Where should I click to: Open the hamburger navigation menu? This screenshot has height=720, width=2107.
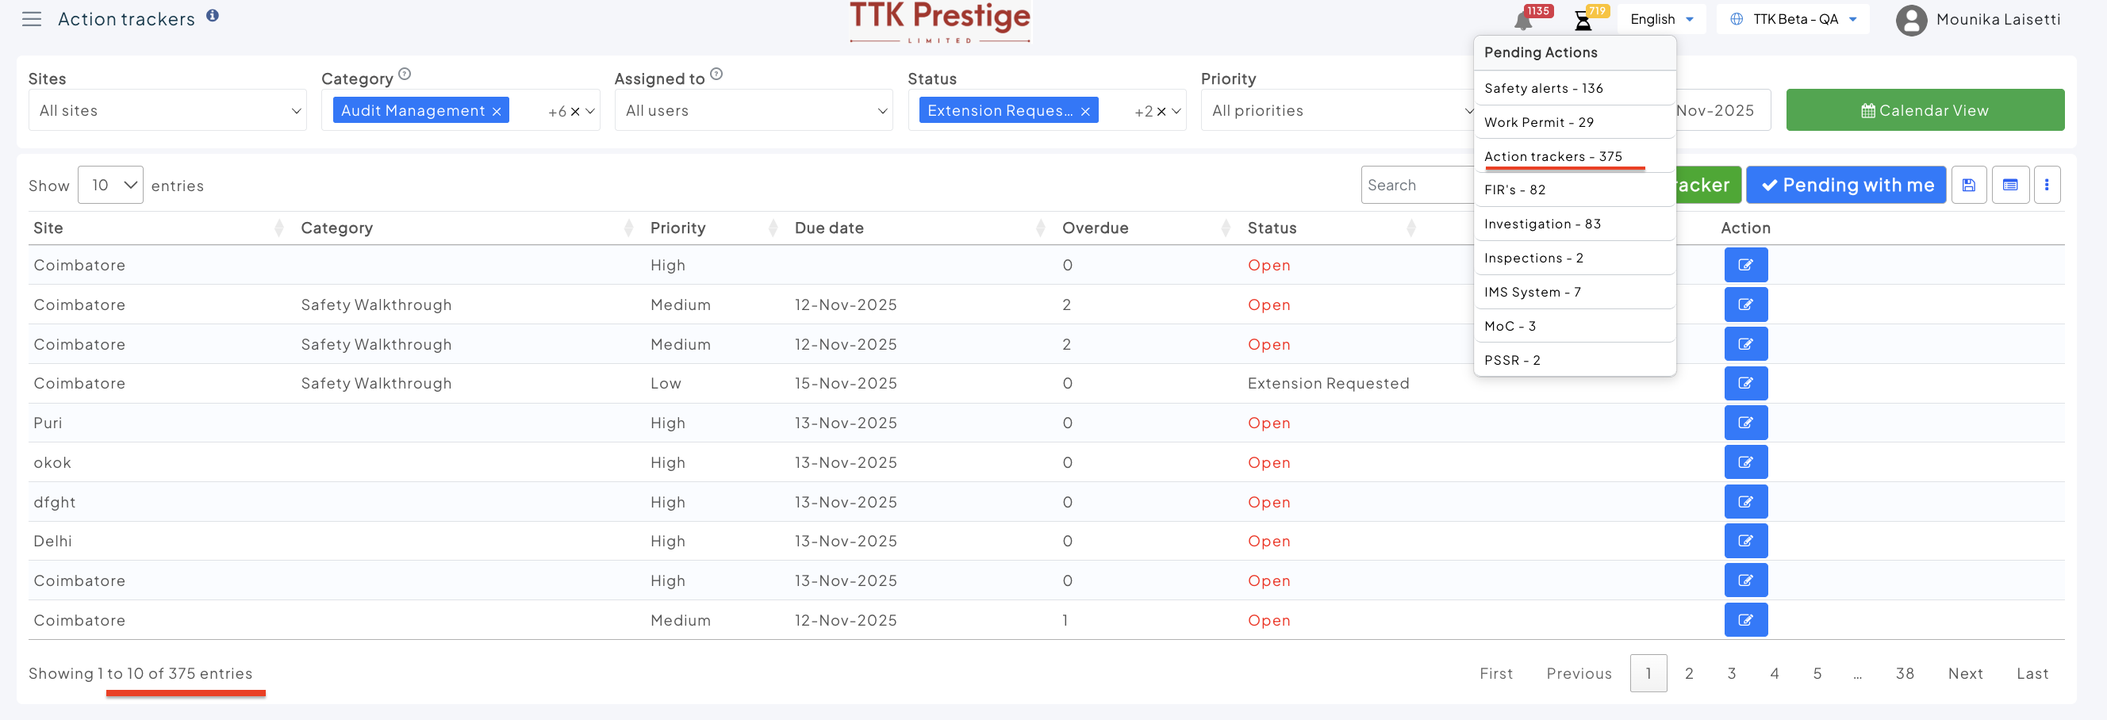pos(31,20)
